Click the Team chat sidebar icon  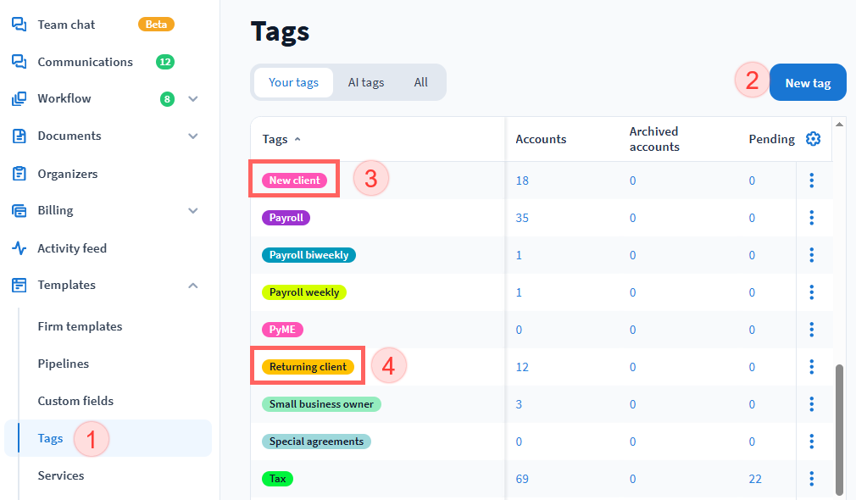click(19, 25)
